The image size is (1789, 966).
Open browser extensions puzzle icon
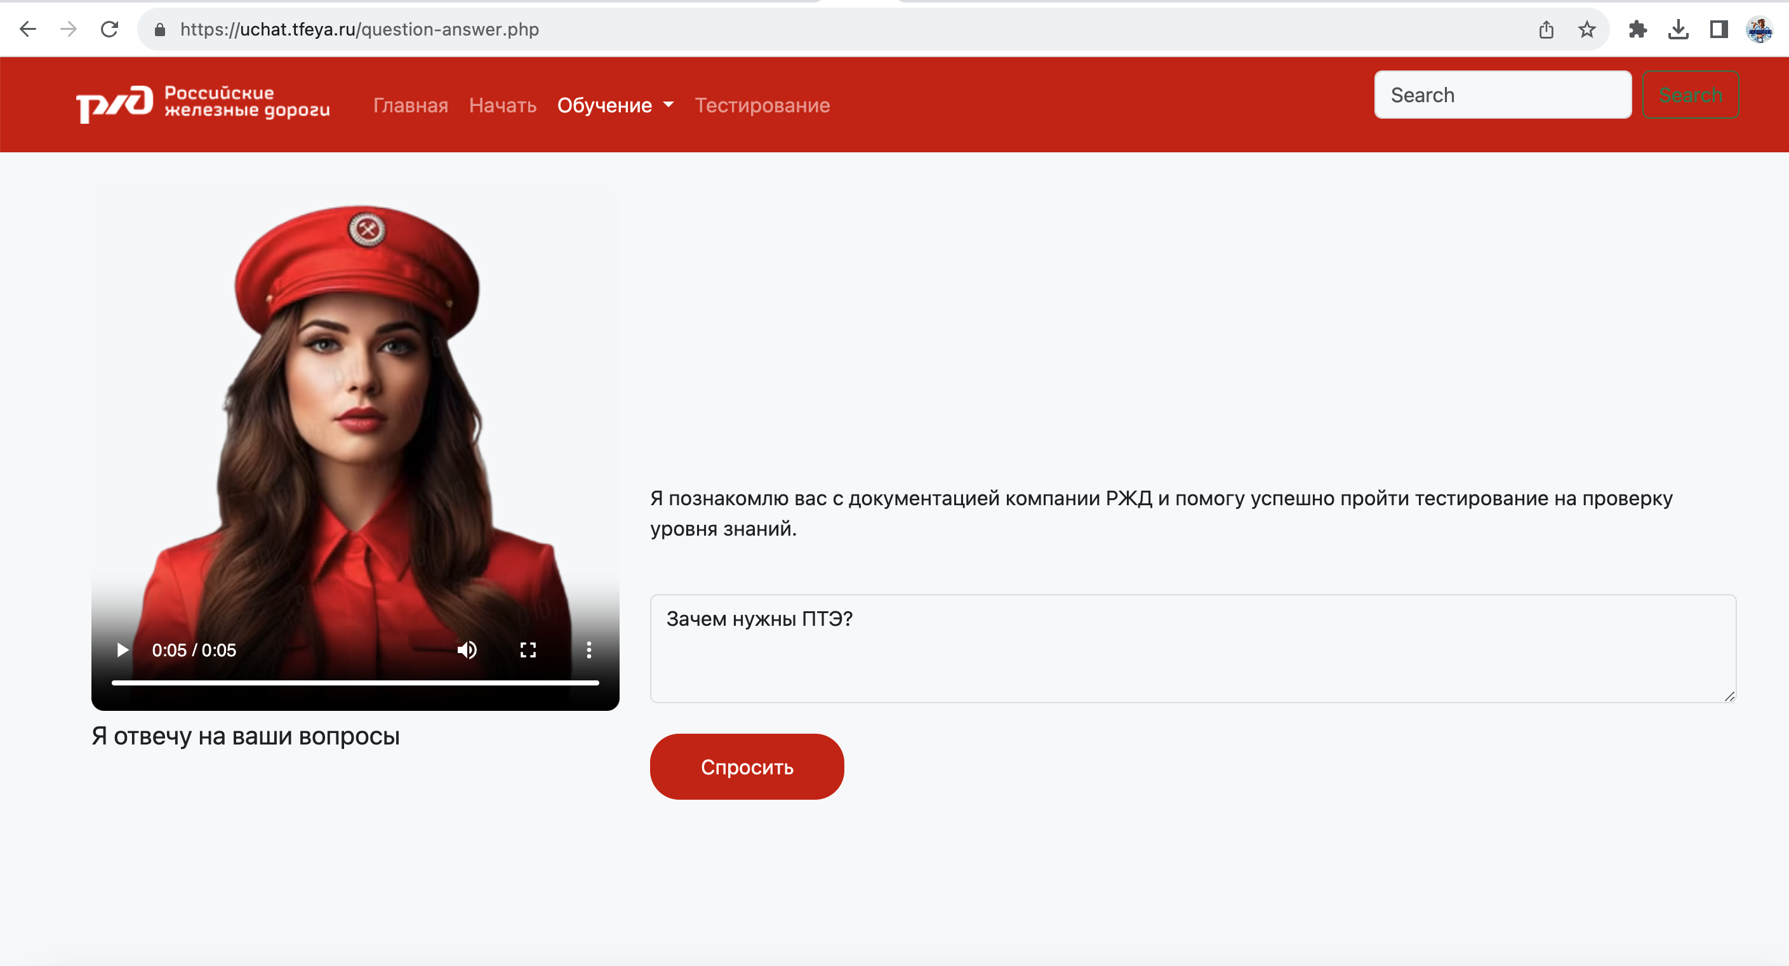click(1638, 29)
